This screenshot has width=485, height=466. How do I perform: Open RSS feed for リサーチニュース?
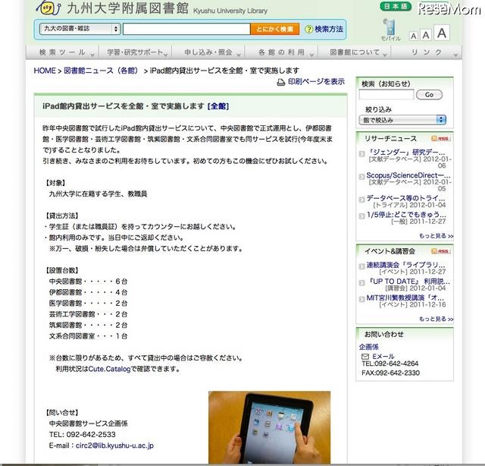point(441,138)
